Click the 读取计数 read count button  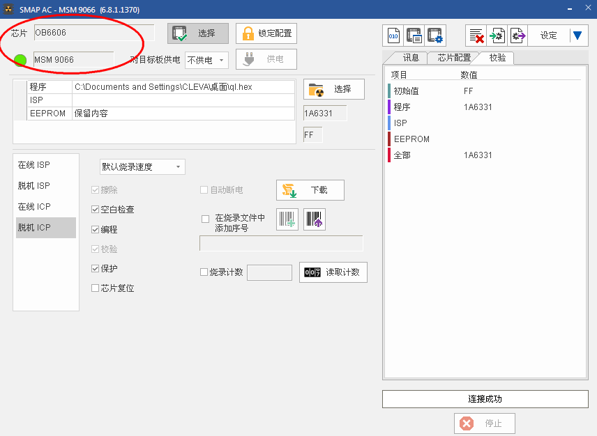point(333,272)
